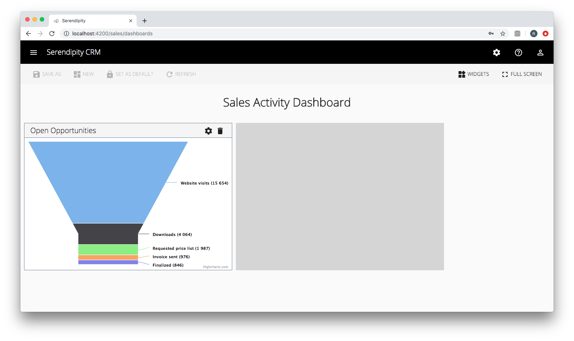Click the Requested price list (1 987) label
This screenshot has width=574, height=341.
click(x=181, y=248)
